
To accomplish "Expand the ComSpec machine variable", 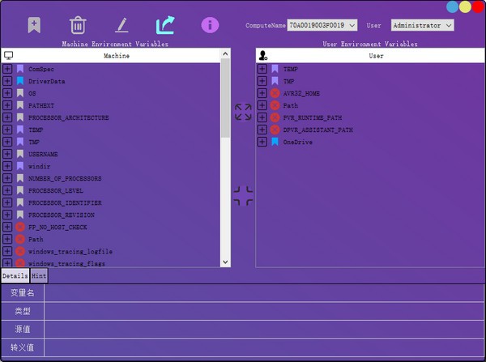I will click(7, 69).
